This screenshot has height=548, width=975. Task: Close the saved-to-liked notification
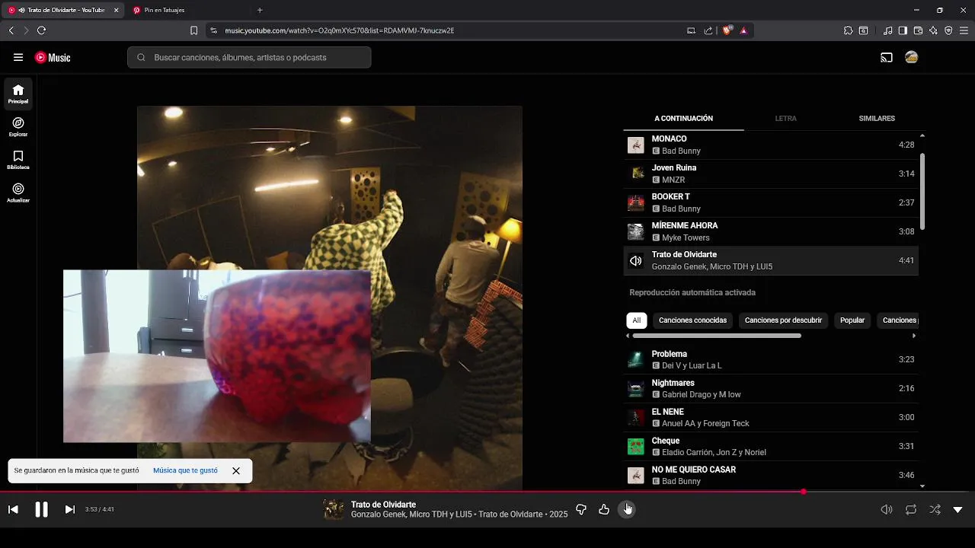[236, 470]
